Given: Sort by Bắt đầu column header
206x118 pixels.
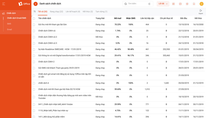Looking at the screenshot, I should (x=184, y=18).
